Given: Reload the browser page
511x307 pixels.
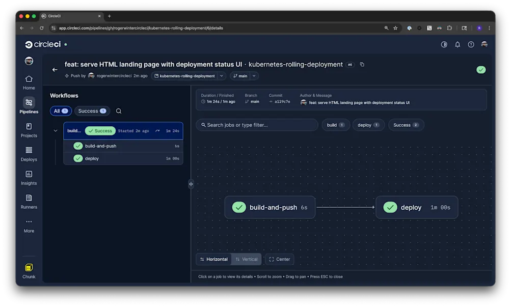Looking at the screenshot, I should 41,28.
